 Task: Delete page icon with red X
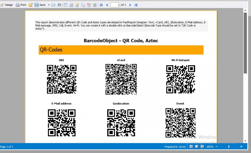point(89,5)
